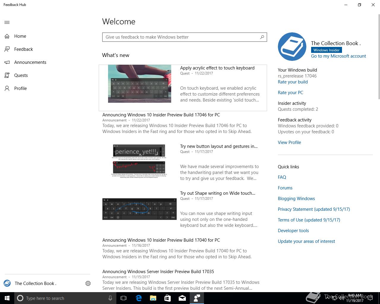This screenshot has width=380, height=304.
Task: Select Home menu label
Action: click(20, 36)
